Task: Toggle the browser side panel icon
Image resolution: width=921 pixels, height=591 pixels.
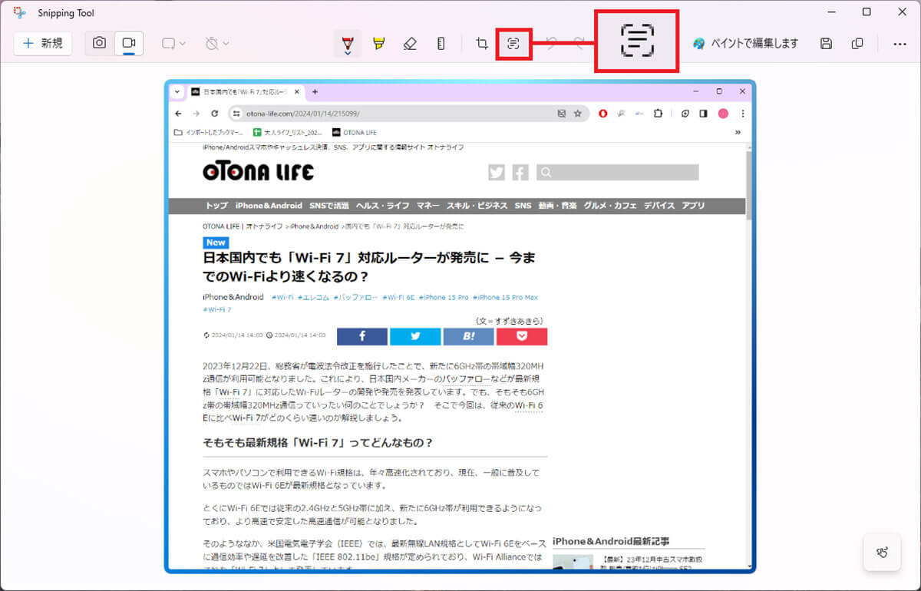Action: [x=703, y=113]
